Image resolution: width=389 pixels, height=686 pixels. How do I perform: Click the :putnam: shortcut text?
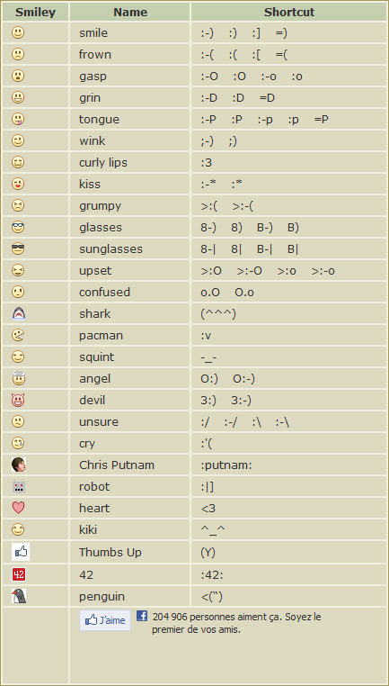point(226,465)
